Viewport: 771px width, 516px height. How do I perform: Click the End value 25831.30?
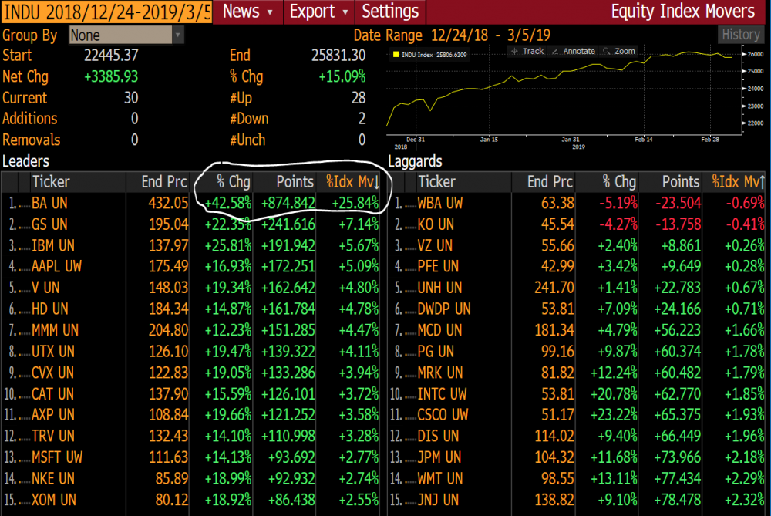click(x=338, y=56)
